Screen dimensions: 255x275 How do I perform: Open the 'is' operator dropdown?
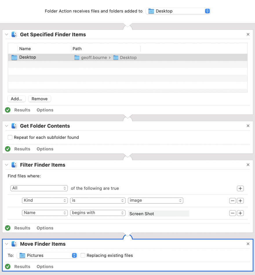(x=98, y=200)
